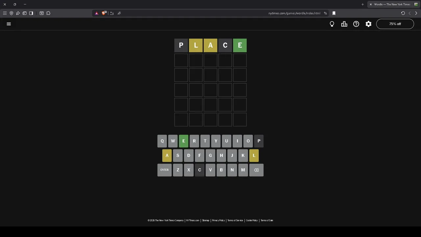Open the Privacy Policy footer link
This screenshot has width=421, height=237.
click(x=218, y=221)
